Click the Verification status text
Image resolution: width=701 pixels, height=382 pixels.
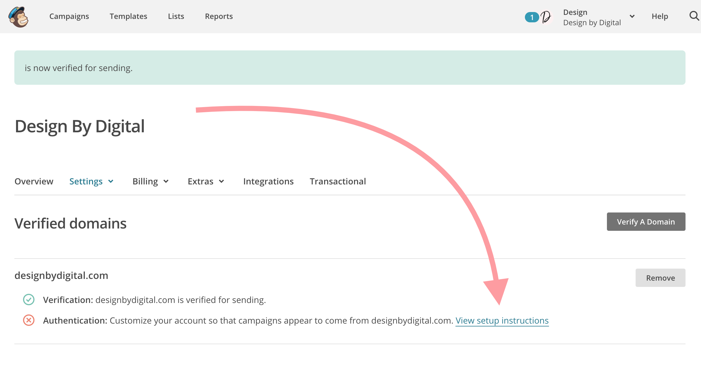click(x=155, y=300)
